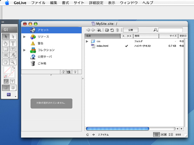Screen dimensions: 194x145
Task: Click the scroll left arrow button
Action: (177, 129)
